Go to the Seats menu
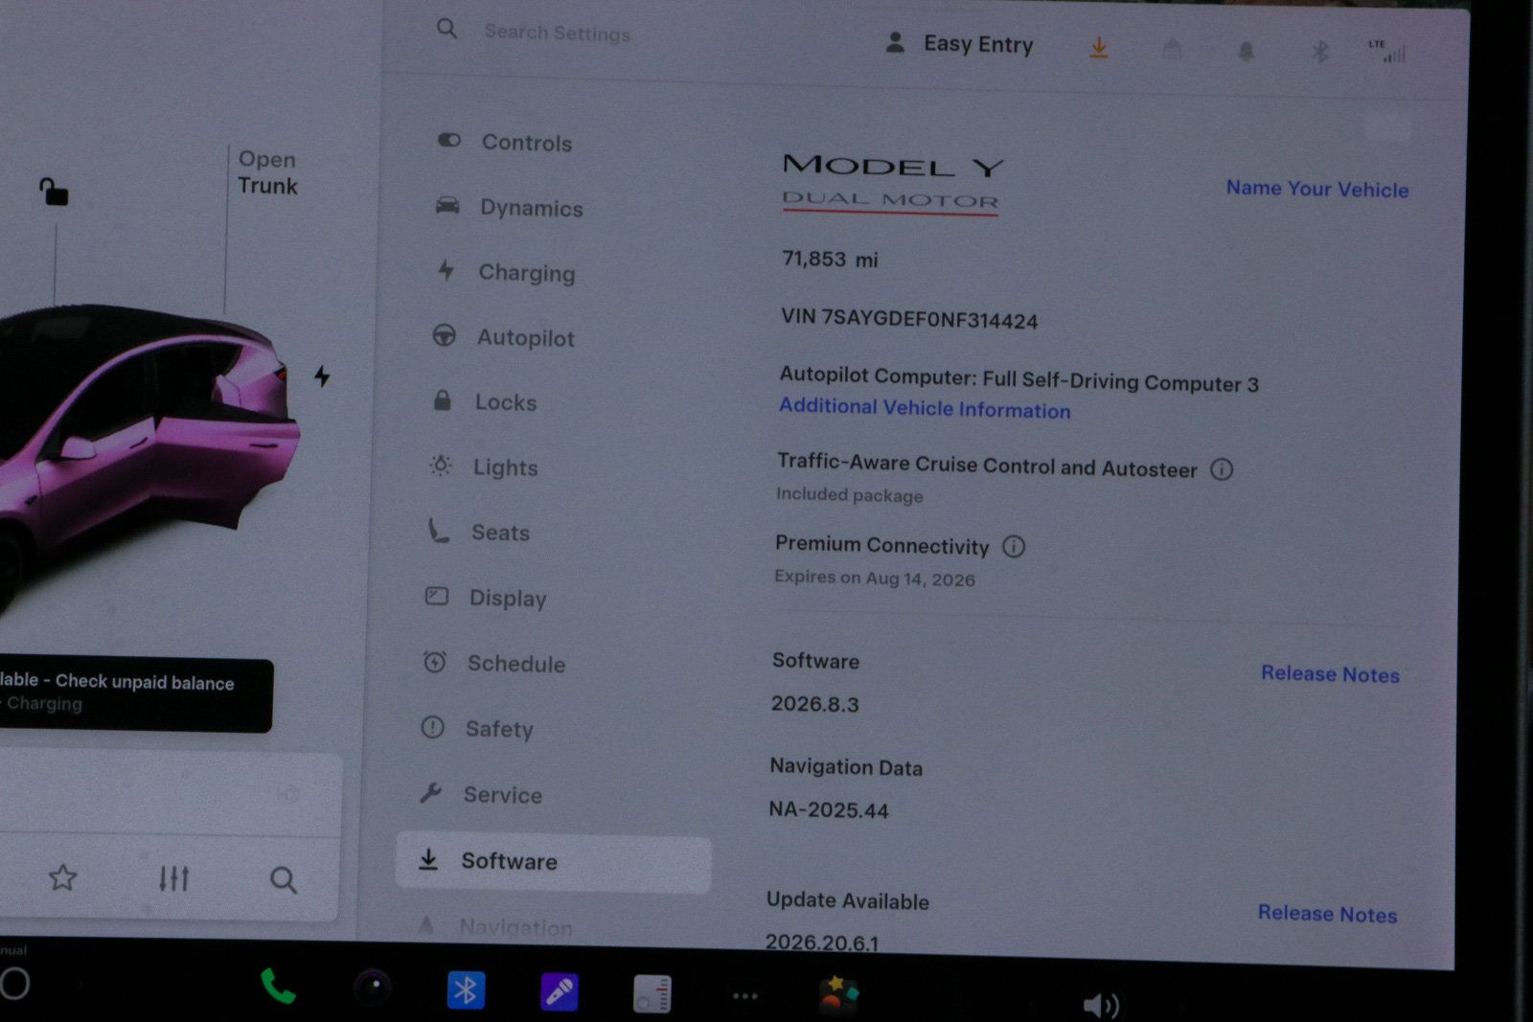This screenshot has width=1533, height=1022. 478,532
